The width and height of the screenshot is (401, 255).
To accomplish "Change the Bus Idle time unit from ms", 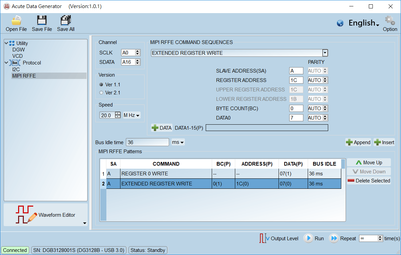I will click(178, 142).
